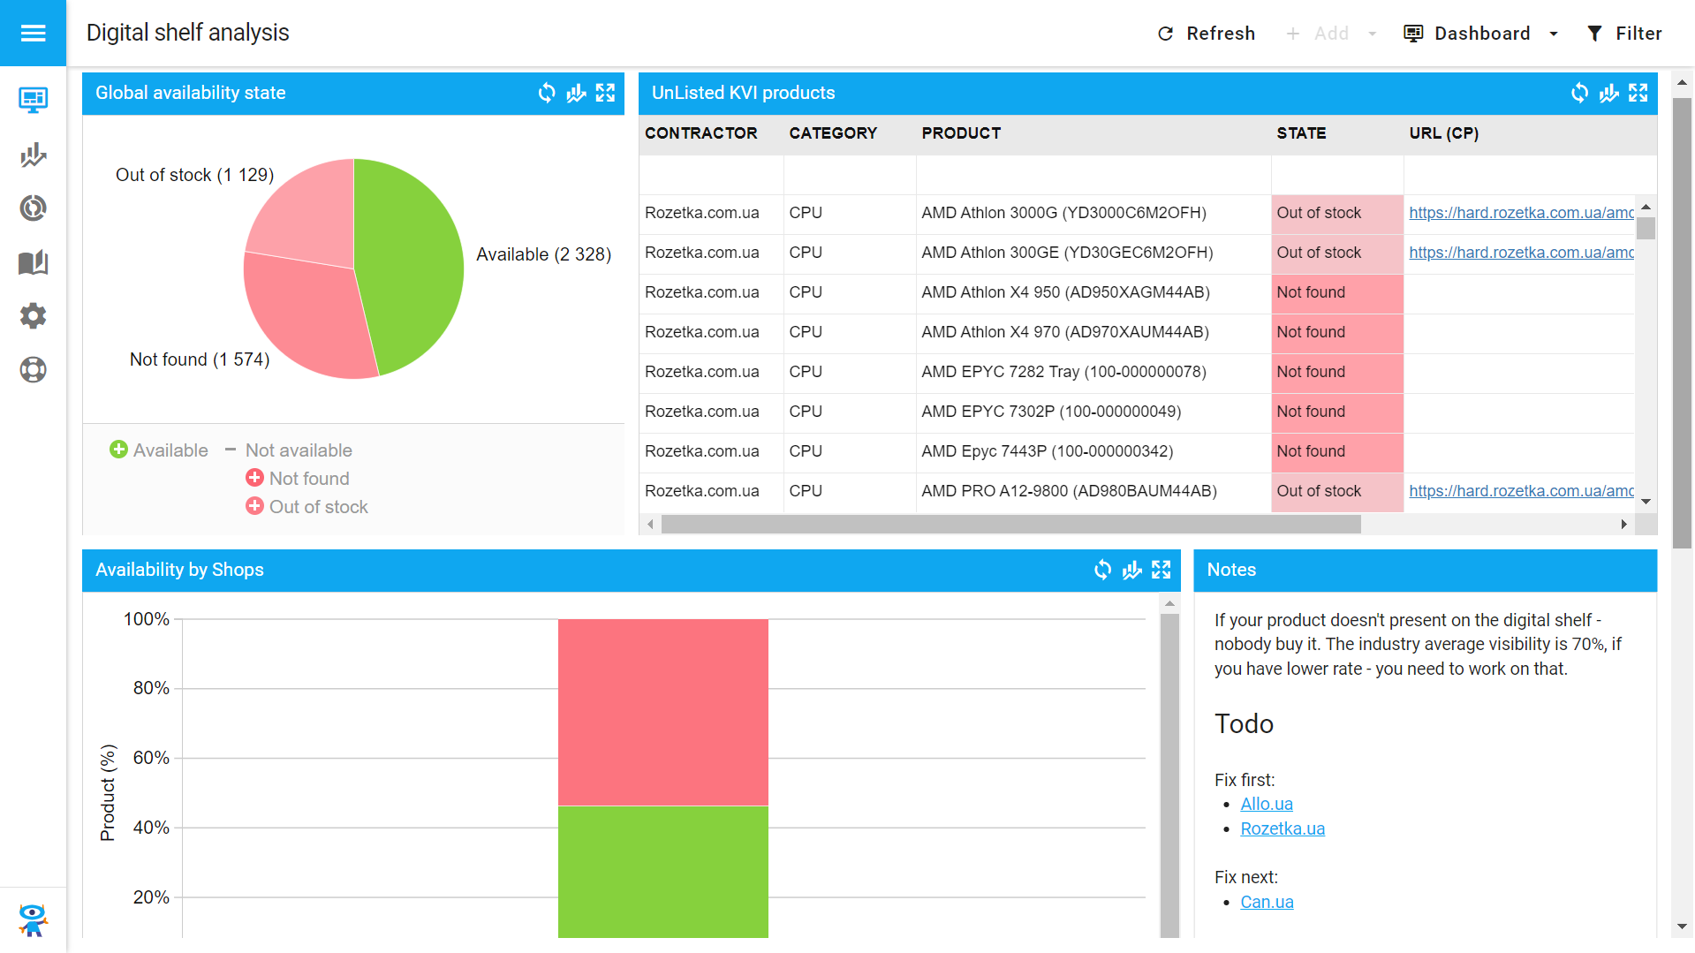The image size is (1695, 953).
Task: Sort by the PRODUCT column header
Action: click(961, 133)
